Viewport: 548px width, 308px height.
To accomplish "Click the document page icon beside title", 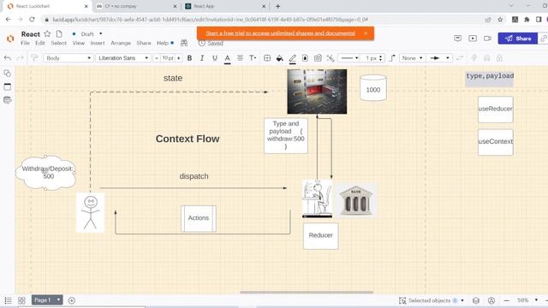I will click(x=59, y=34).
